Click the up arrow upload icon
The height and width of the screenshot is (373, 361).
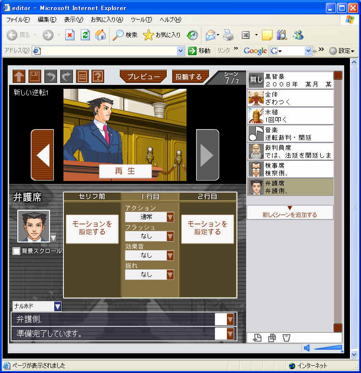19,76
